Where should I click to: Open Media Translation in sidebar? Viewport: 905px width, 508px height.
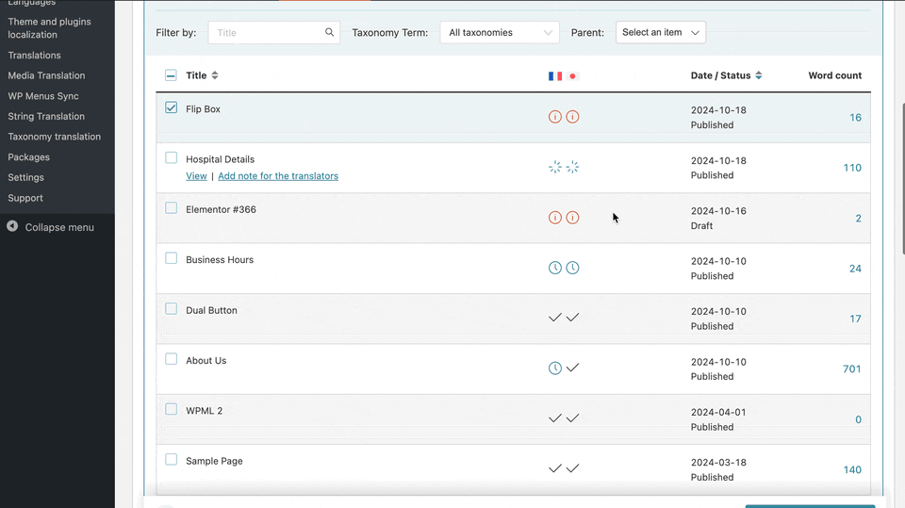coord(46,75)
